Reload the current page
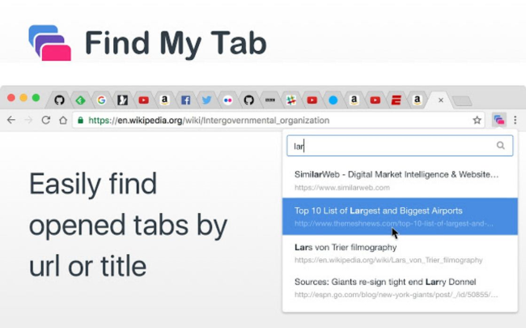 [x=45, y=120]
